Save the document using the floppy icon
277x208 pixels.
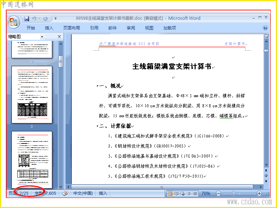(x=27, y=19)
